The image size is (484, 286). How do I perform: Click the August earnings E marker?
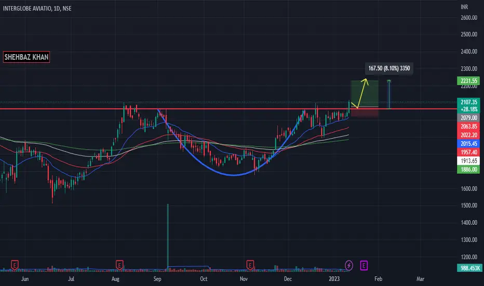point(119,265)
